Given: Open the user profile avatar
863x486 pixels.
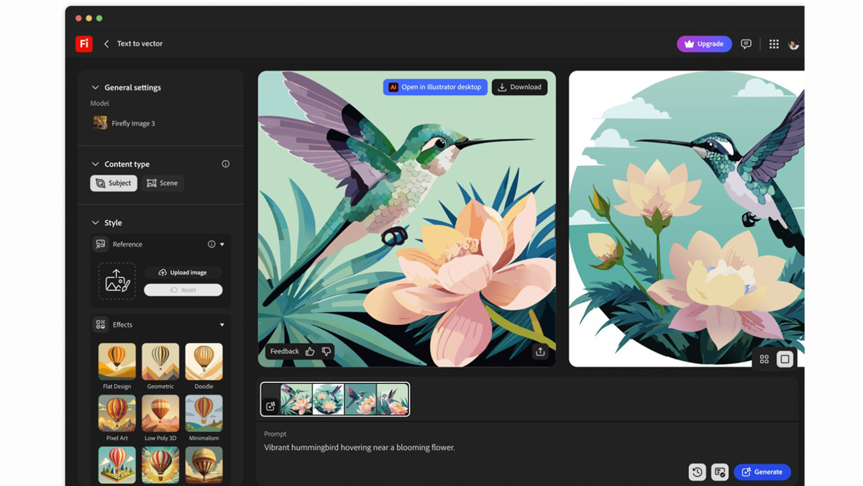Looking at the screenshot, I should click(x=794, y=44).
